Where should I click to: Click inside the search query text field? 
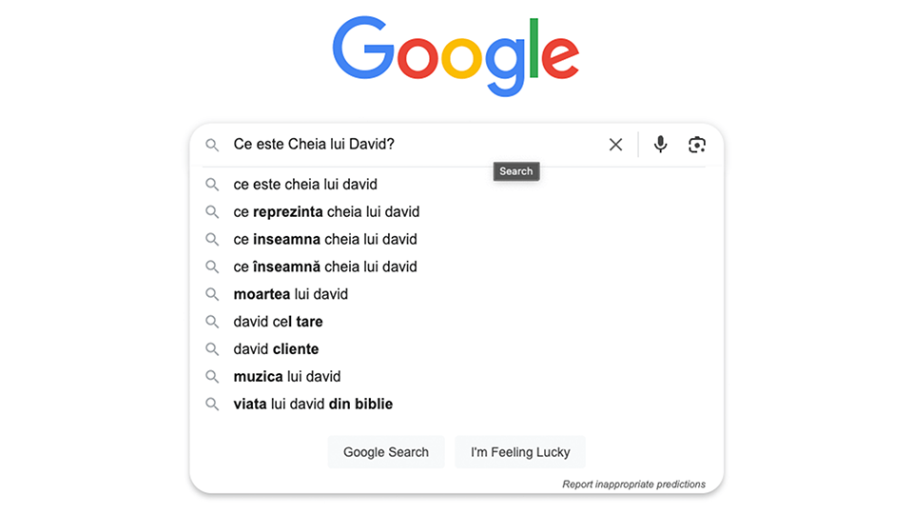409,145
